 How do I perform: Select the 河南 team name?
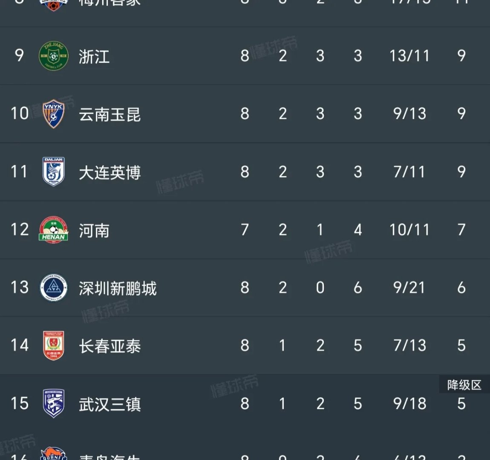point(94,230)
